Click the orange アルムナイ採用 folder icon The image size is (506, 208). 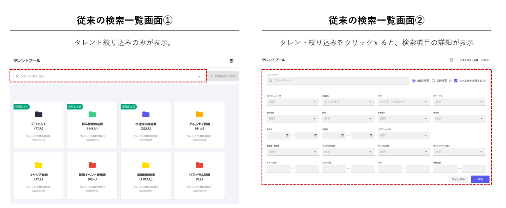click(x=199, y=114)
